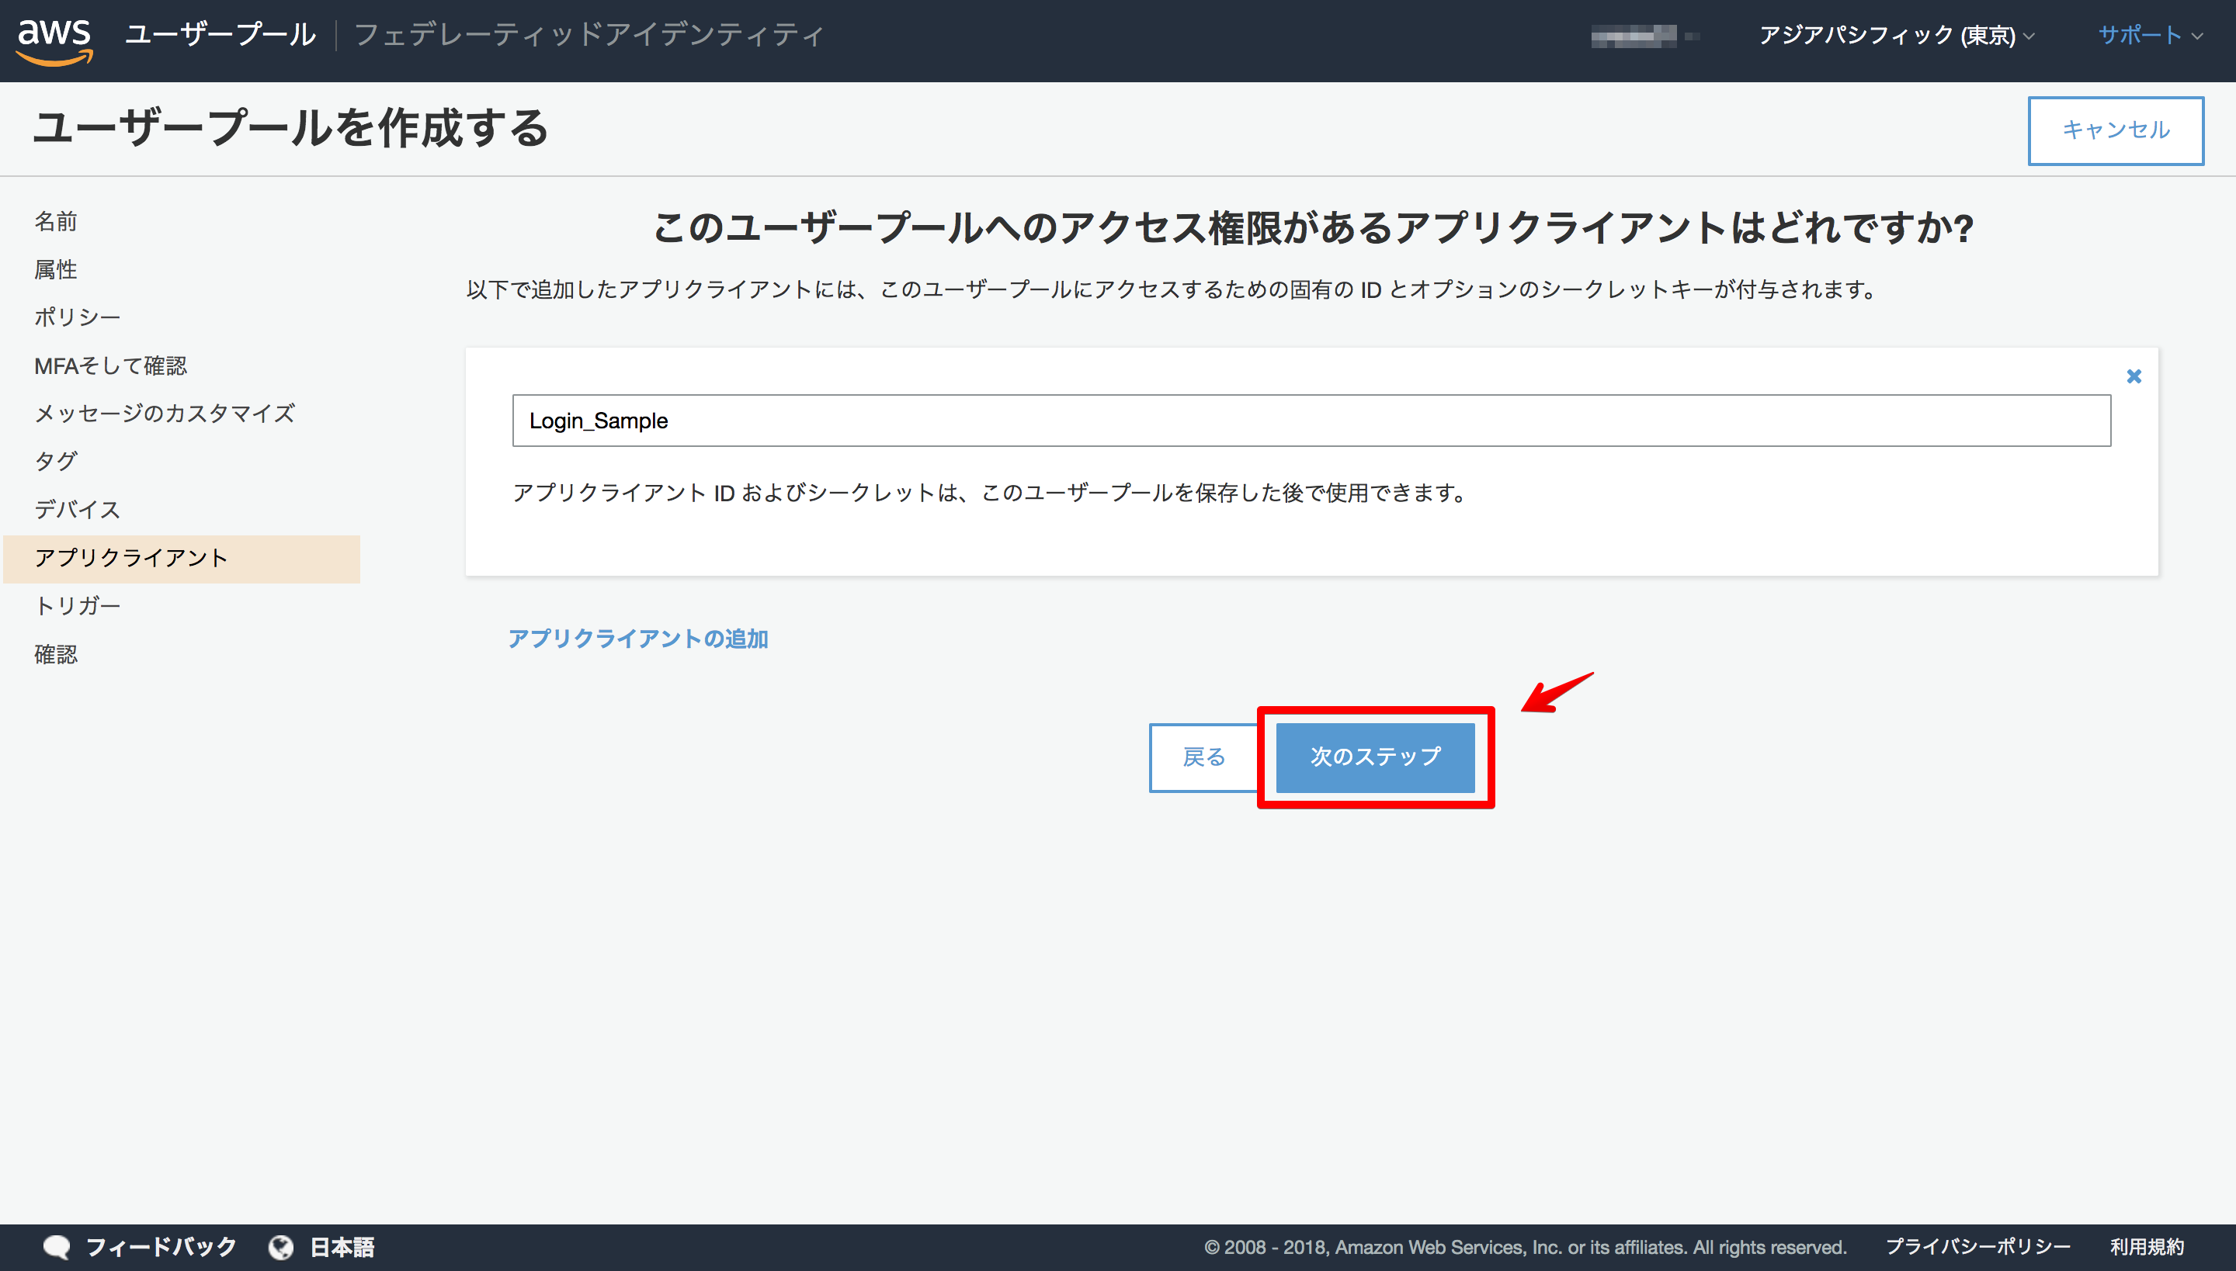Image resolution: width=2236 pixels, height=1271 pixels.
Task: Click the ユーザープールを作成する page title
Action: coord(291,128)
